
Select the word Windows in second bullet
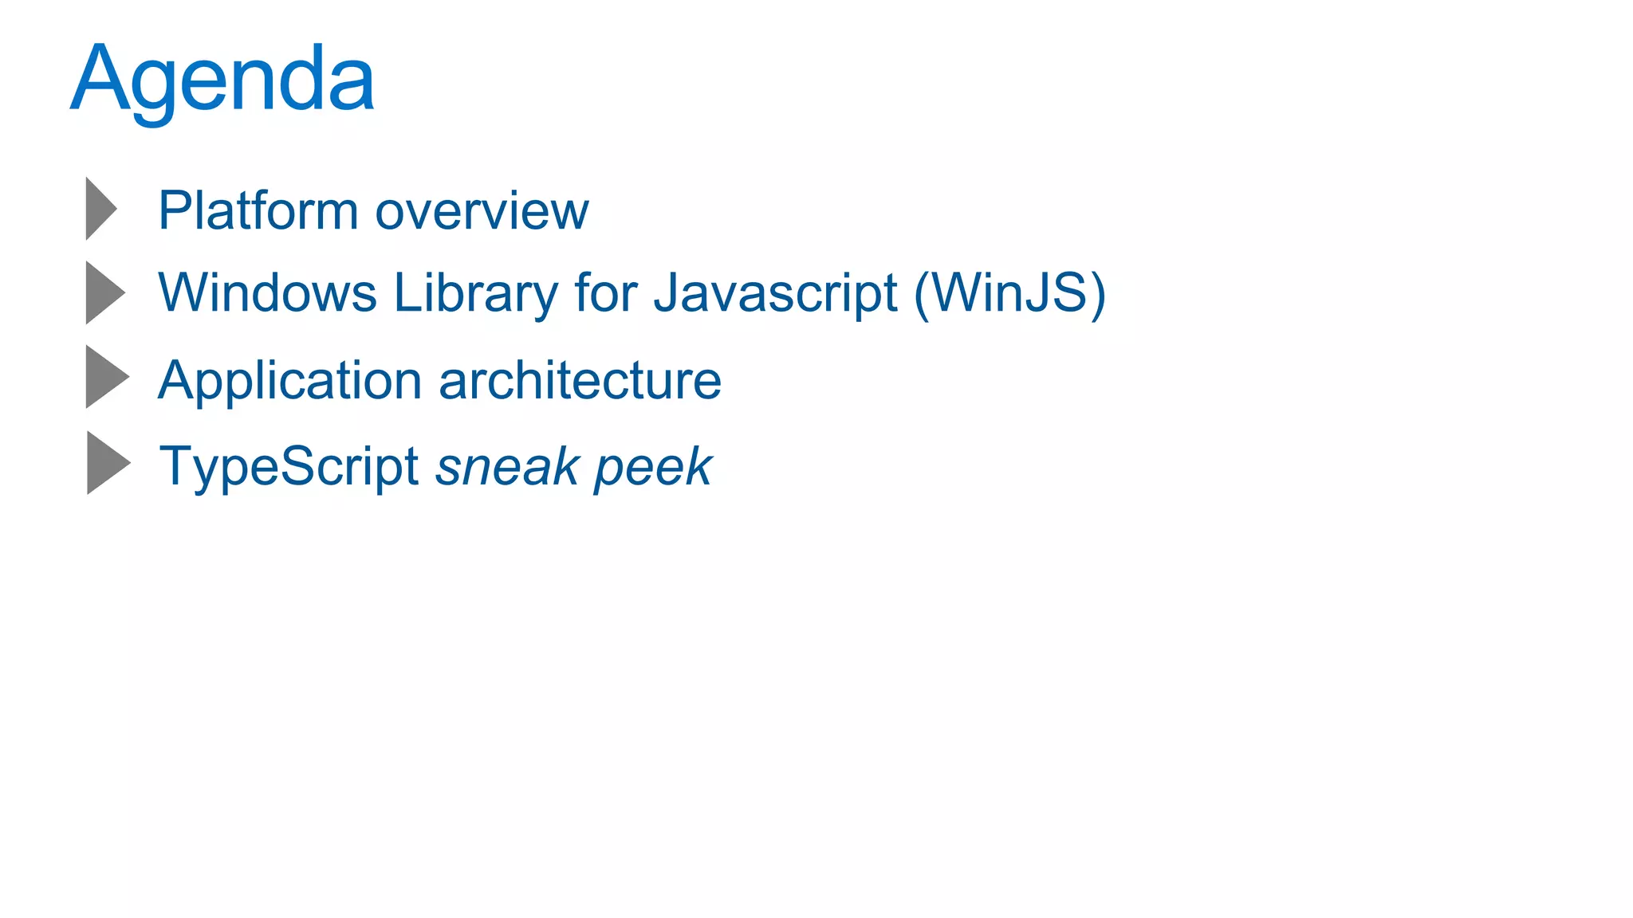point(267,292)
